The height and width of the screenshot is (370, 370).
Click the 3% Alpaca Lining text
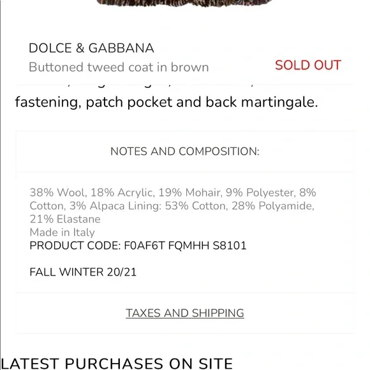pos(115,206)
